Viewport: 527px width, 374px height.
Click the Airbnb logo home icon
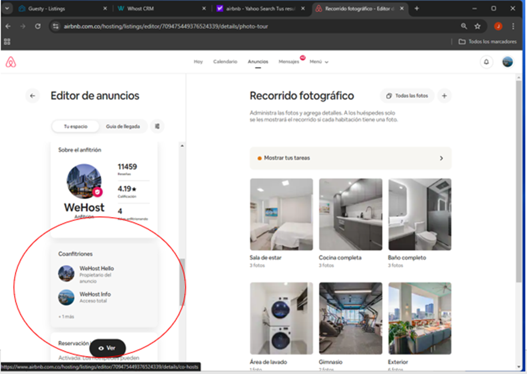11,62
